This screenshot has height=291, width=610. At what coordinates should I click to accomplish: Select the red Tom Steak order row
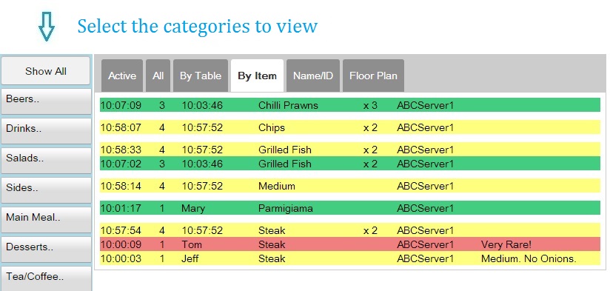click(349, 244)
